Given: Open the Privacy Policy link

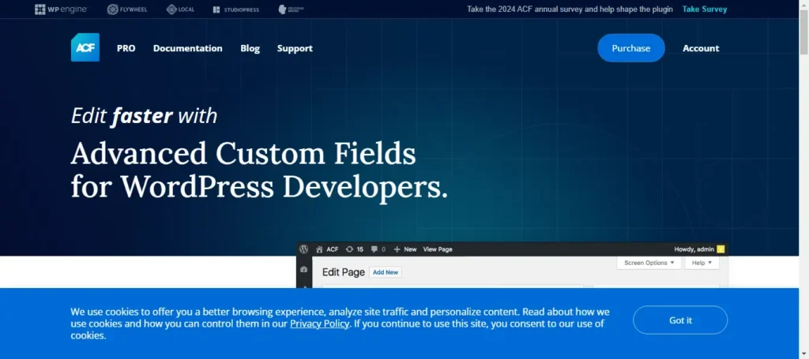Looking at the screenshot, I should [319, 324].
